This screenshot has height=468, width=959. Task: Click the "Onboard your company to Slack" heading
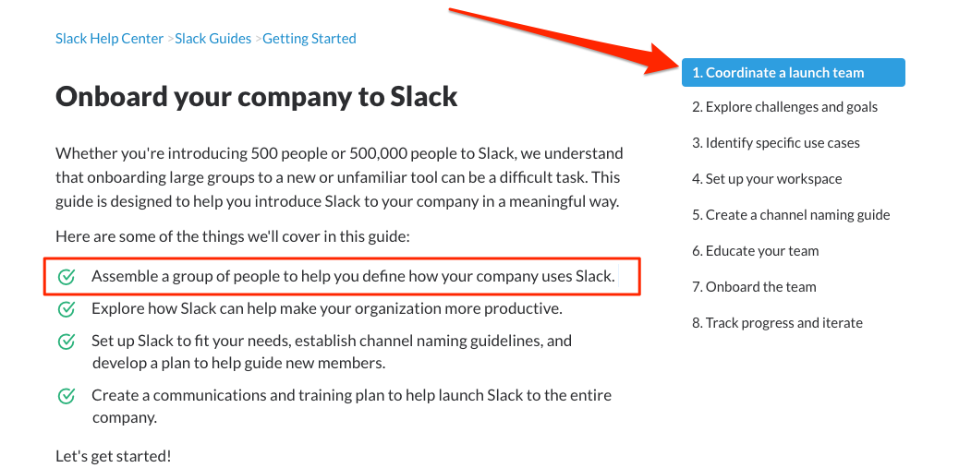click(257, 96)
